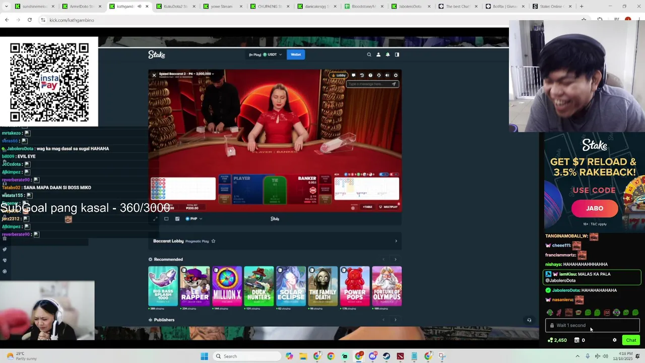Expand the game to fullscreen

[x=155, y=219]
